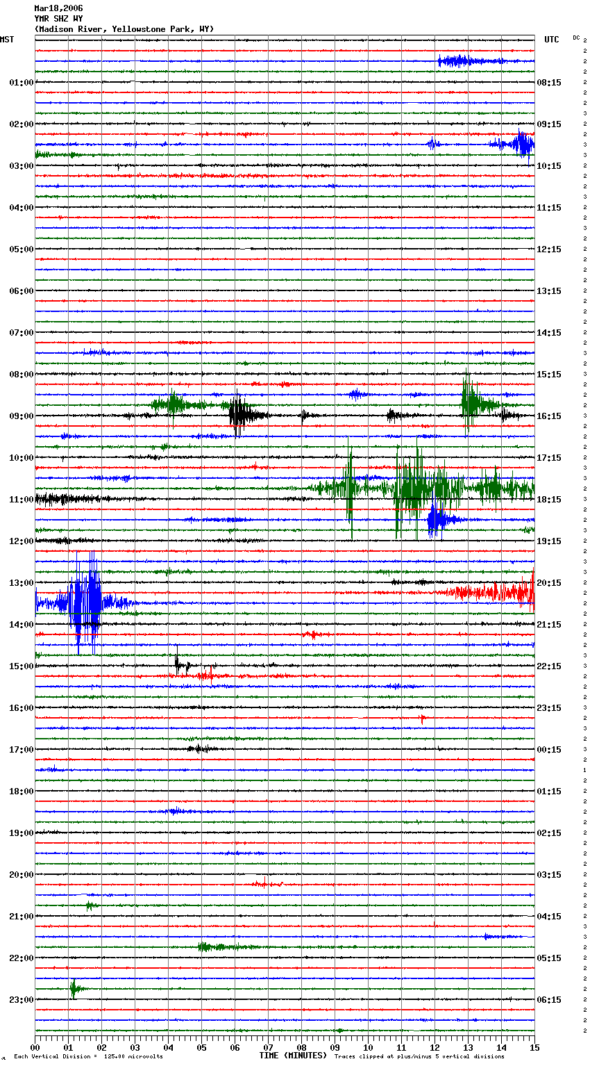Select the 10:00 MST time label
The width and height of the screenshot is (590, 1066).
pyautogui.click(x=22, y=458)
